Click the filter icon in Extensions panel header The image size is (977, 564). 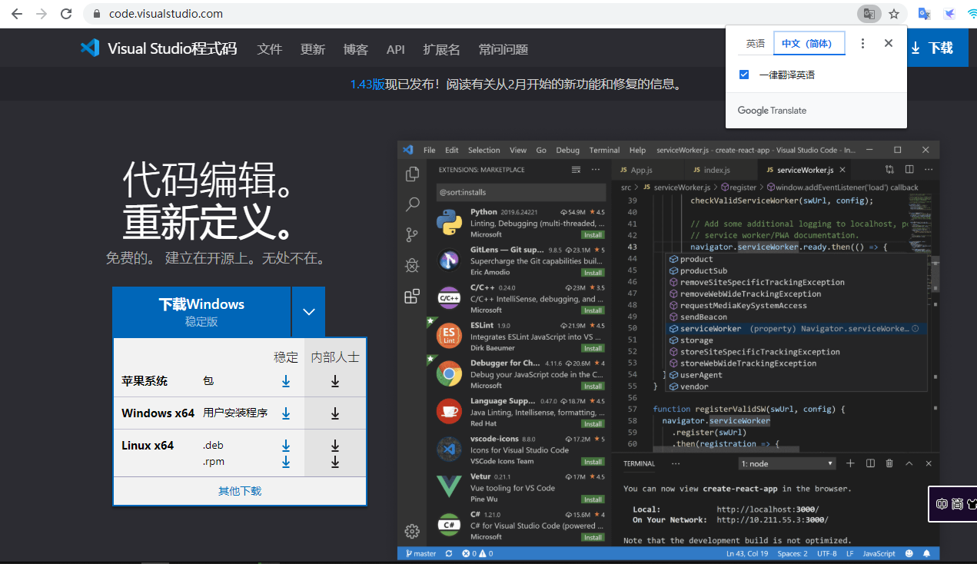click(x=576, y=170)
